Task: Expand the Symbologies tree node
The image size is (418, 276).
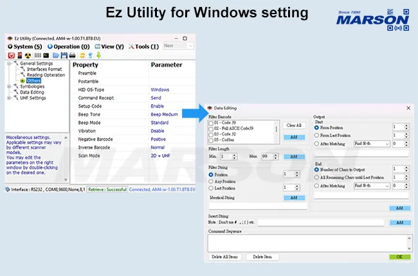Action: point(9,86)
